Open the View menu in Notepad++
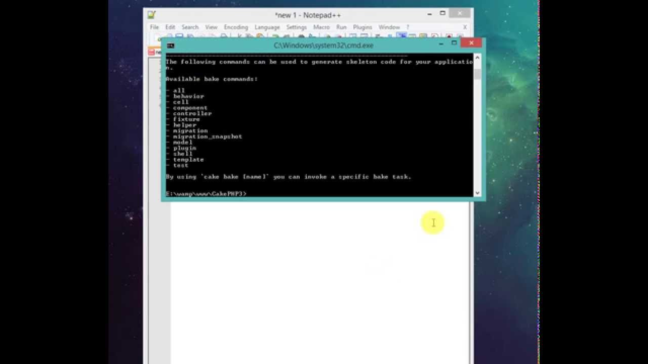This screenshot has width=648, height=364. pos(211,27)
